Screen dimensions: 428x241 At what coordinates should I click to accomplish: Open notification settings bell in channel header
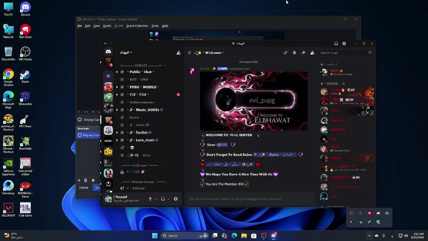(x=294, y=53)
